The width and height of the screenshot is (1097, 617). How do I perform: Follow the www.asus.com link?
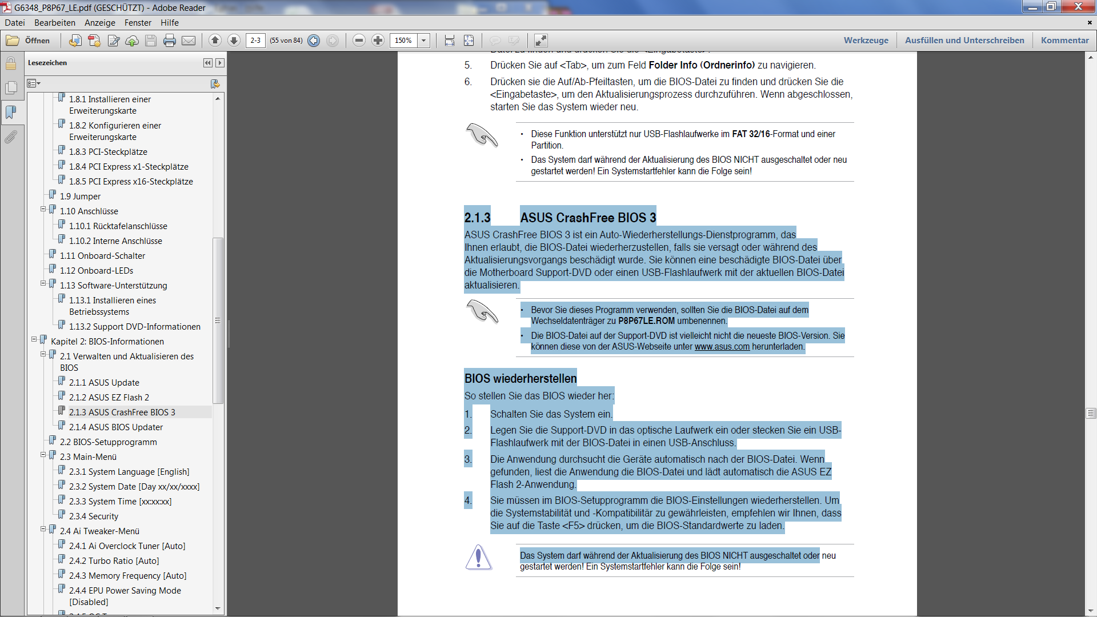722,347
